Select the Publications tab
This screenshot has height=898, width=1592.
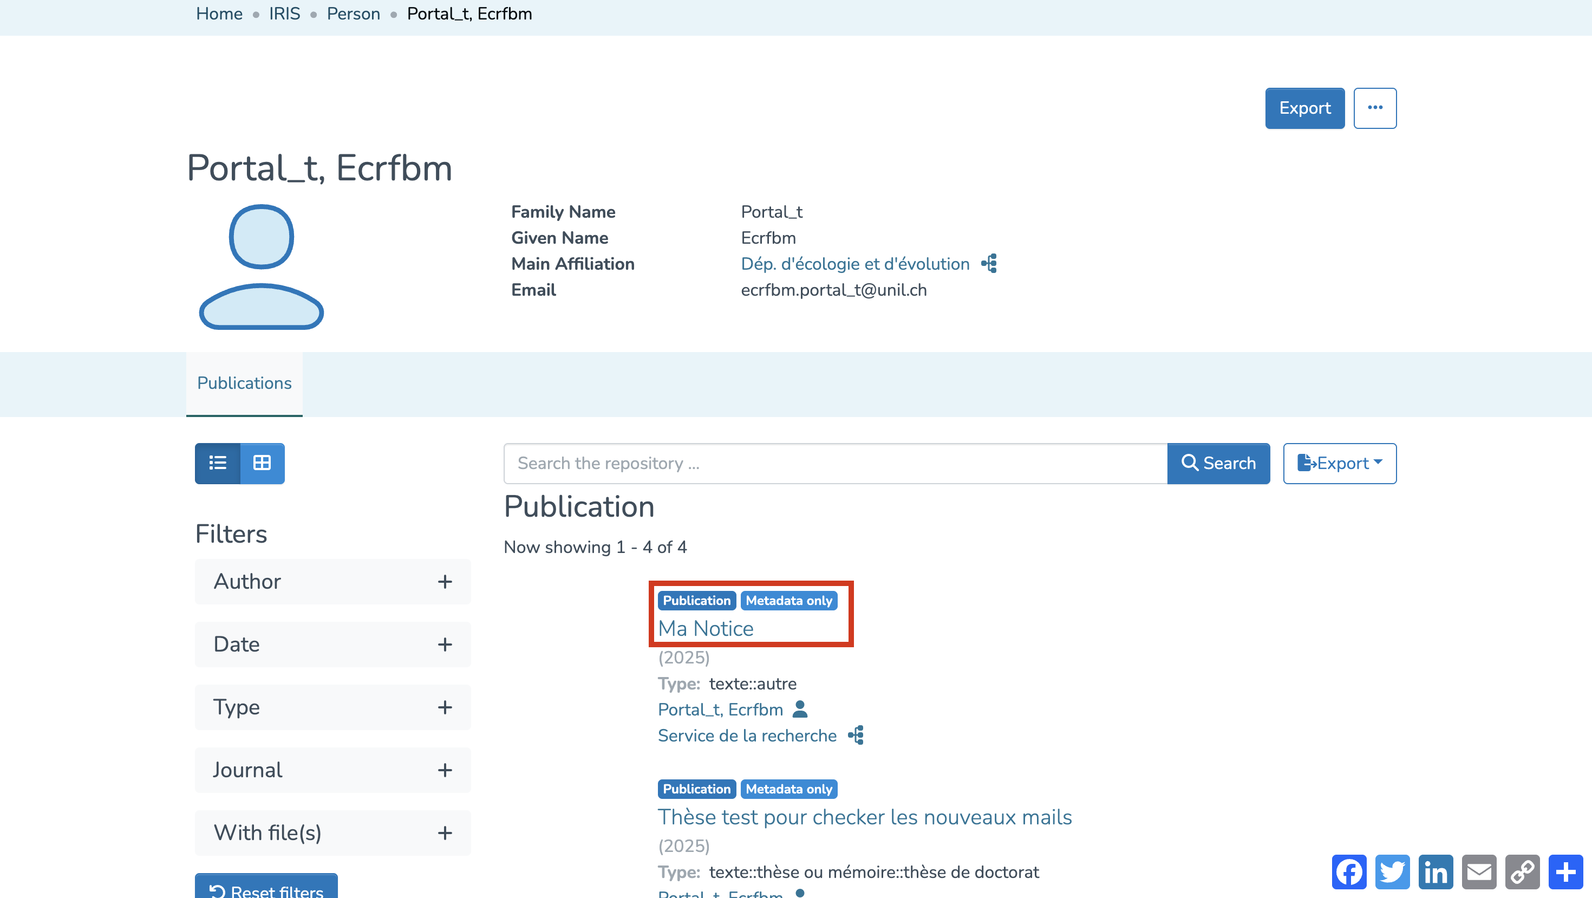[x=244, y=382]
